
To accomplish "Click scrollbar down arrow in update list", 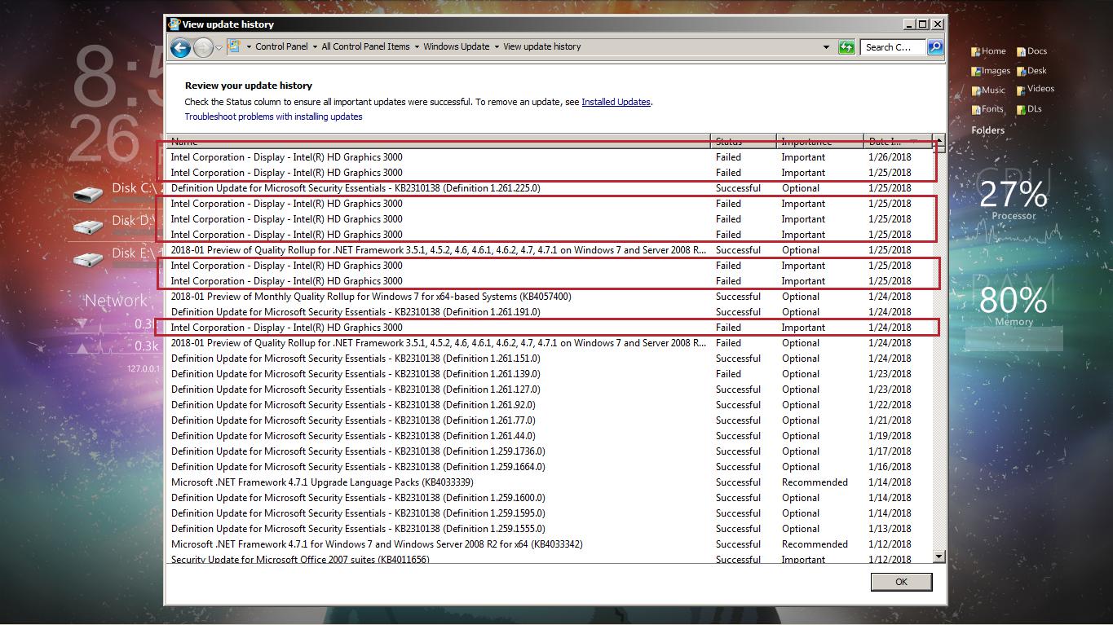I will (939, 557).
